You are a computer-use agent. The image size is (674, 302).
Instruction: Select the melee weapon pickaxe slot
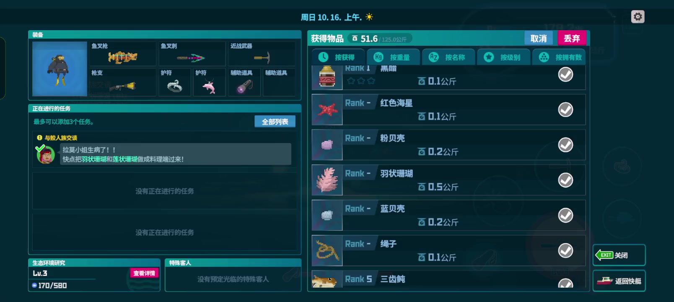tap(262, 54)
